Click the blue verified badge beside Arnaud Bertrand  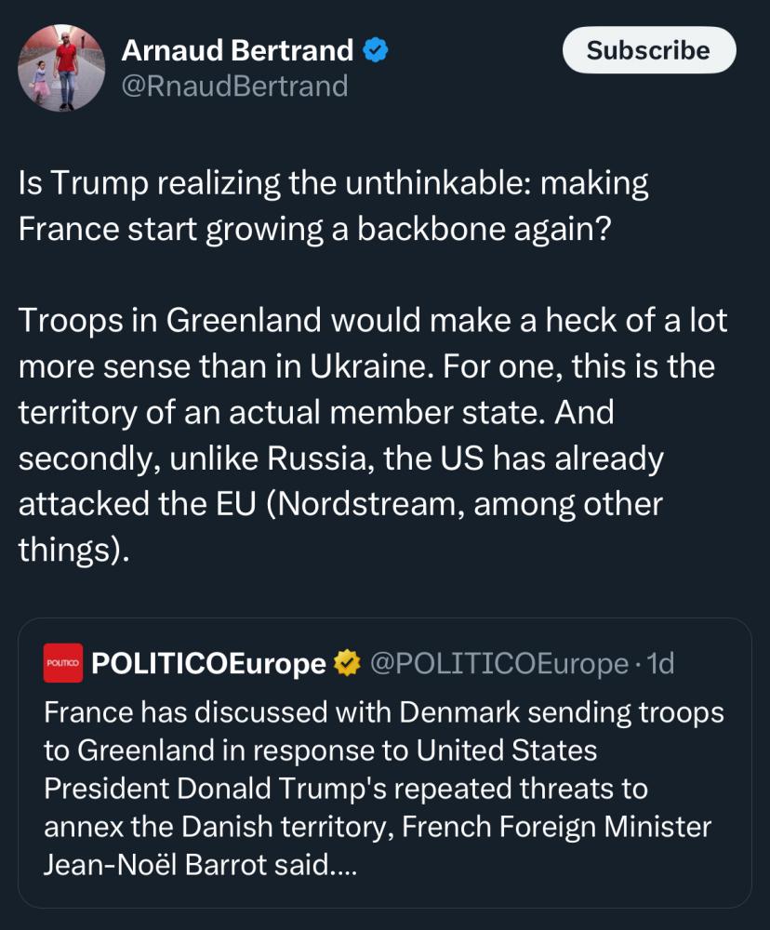[375, 50]
